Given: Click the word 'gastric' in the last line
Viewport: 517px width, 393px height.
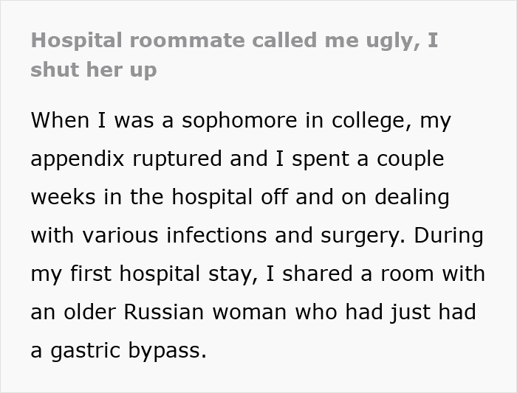Looking at the screenshot, I should coord(85,351).
